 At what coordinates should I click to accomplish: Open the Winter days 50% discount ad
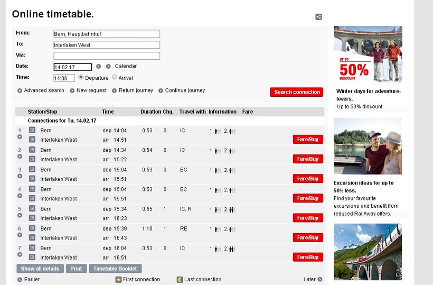[368, 54]
